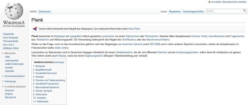This screenshot has width=248, height=105.
Task: Open Letzte Änderungen link
Action: (14, 64)
